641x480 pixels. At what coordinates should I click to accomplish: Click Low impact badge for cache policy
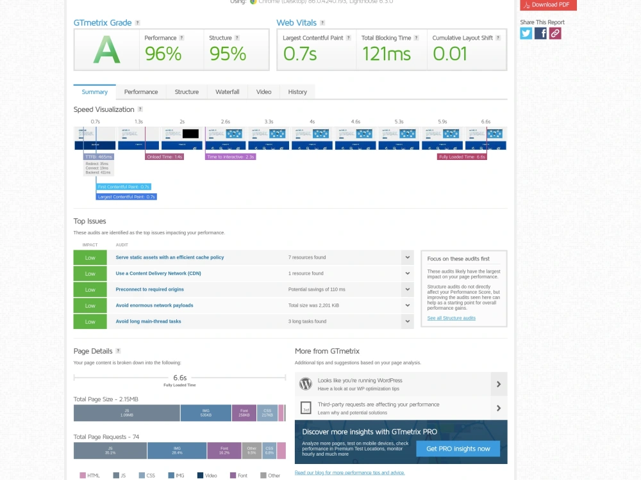click(x=90, y=257)
